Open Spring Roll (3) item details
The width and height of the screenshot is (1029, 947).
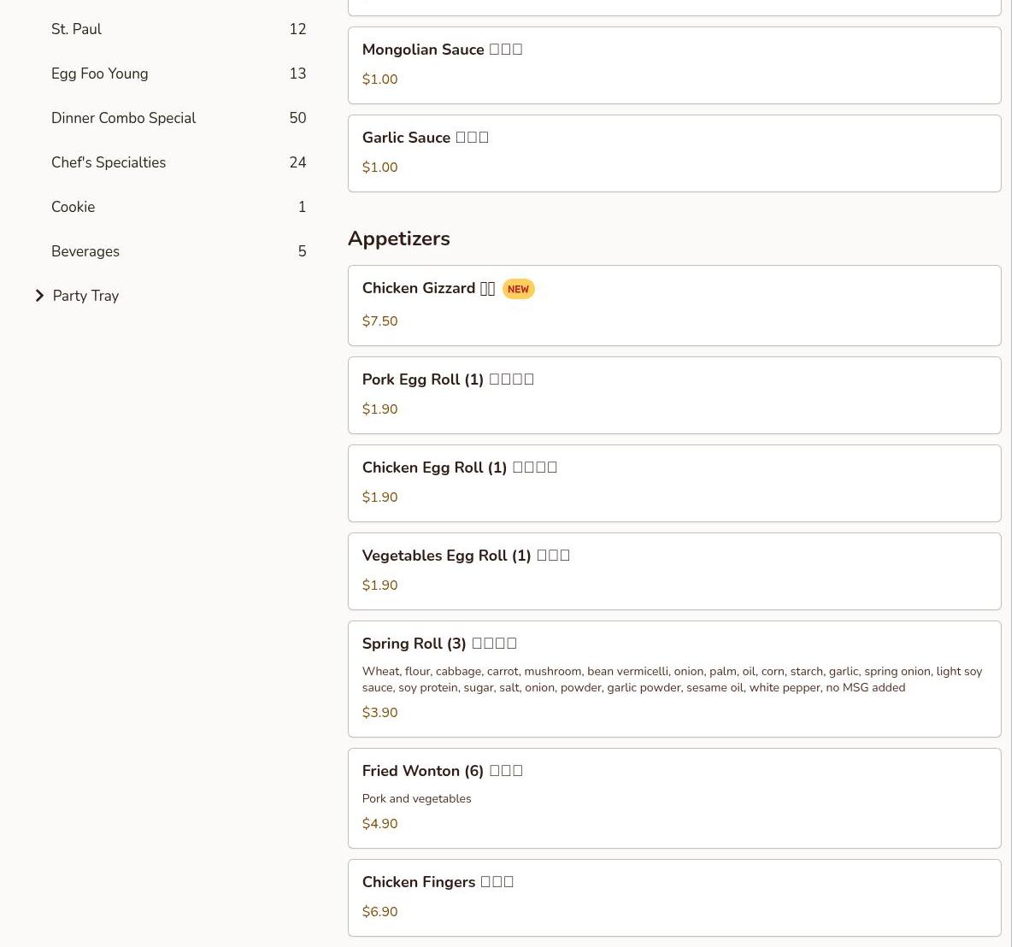click(x=673, y=679)
